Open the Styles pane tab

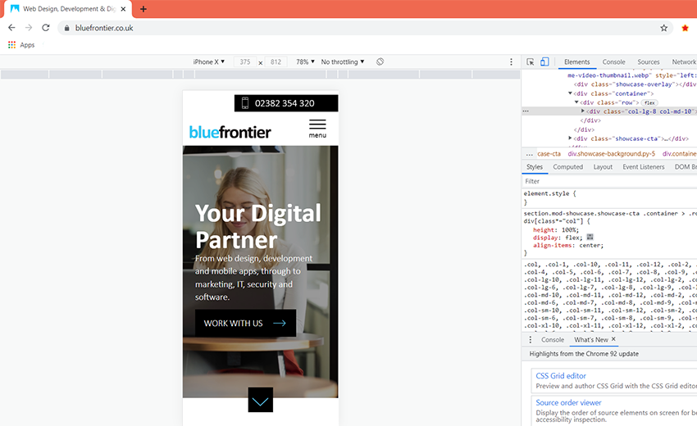pos(535,167)
